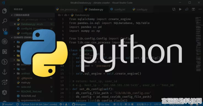Open the Angular shield icon in activity bar
The height and width of the screenshot is (106, 203).
point(4,92)
